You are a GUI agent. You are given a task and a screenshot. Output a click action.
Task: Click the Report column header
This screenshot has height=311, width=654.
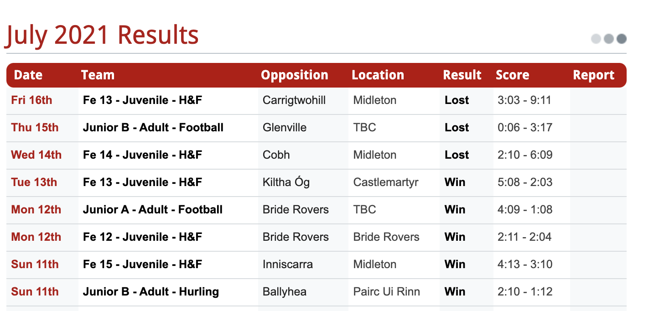[x=593, y=75]
